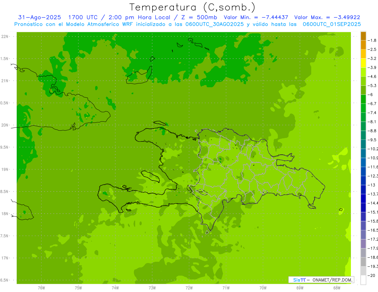Viewport: 378px width, 292px height.
Task: Click the white swatch below the -20 label
Action: pyautogui.click(x=363, y=280)
